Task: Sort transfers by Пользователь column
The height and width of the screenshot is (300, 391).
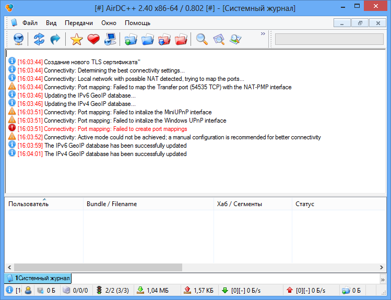Action: coord(44,204)
